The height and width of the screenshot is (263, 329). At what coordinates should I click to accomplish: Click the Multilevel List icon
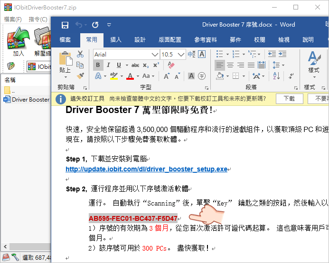(252, 54)
